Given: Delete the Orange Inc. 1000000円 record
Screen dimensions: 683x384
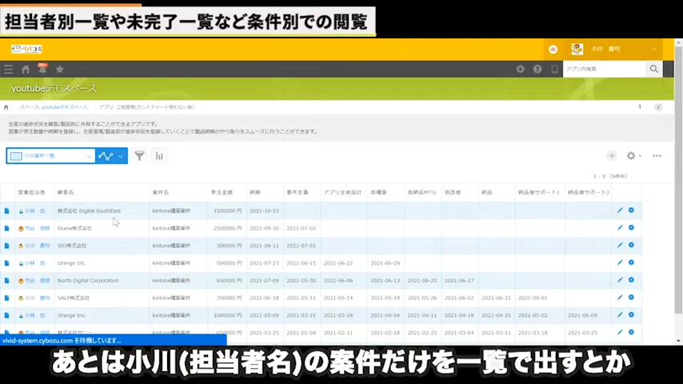Looking at the screenshot, I should click(631, 314).
